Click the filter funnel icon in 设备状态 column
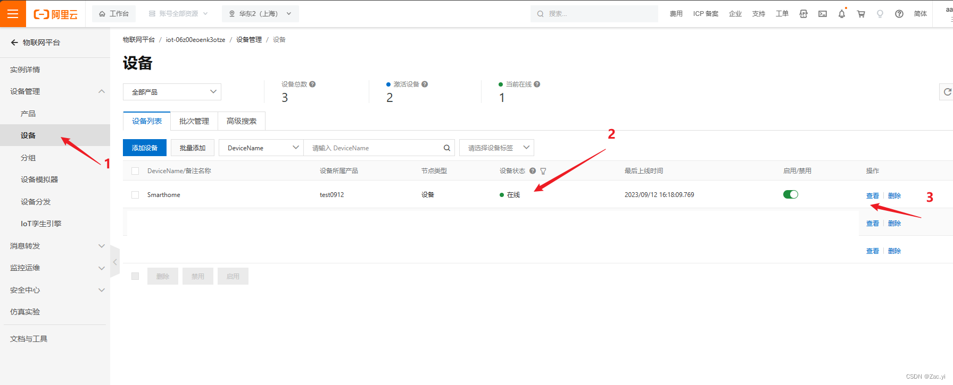Screen dimensions: 953x385 543,171
